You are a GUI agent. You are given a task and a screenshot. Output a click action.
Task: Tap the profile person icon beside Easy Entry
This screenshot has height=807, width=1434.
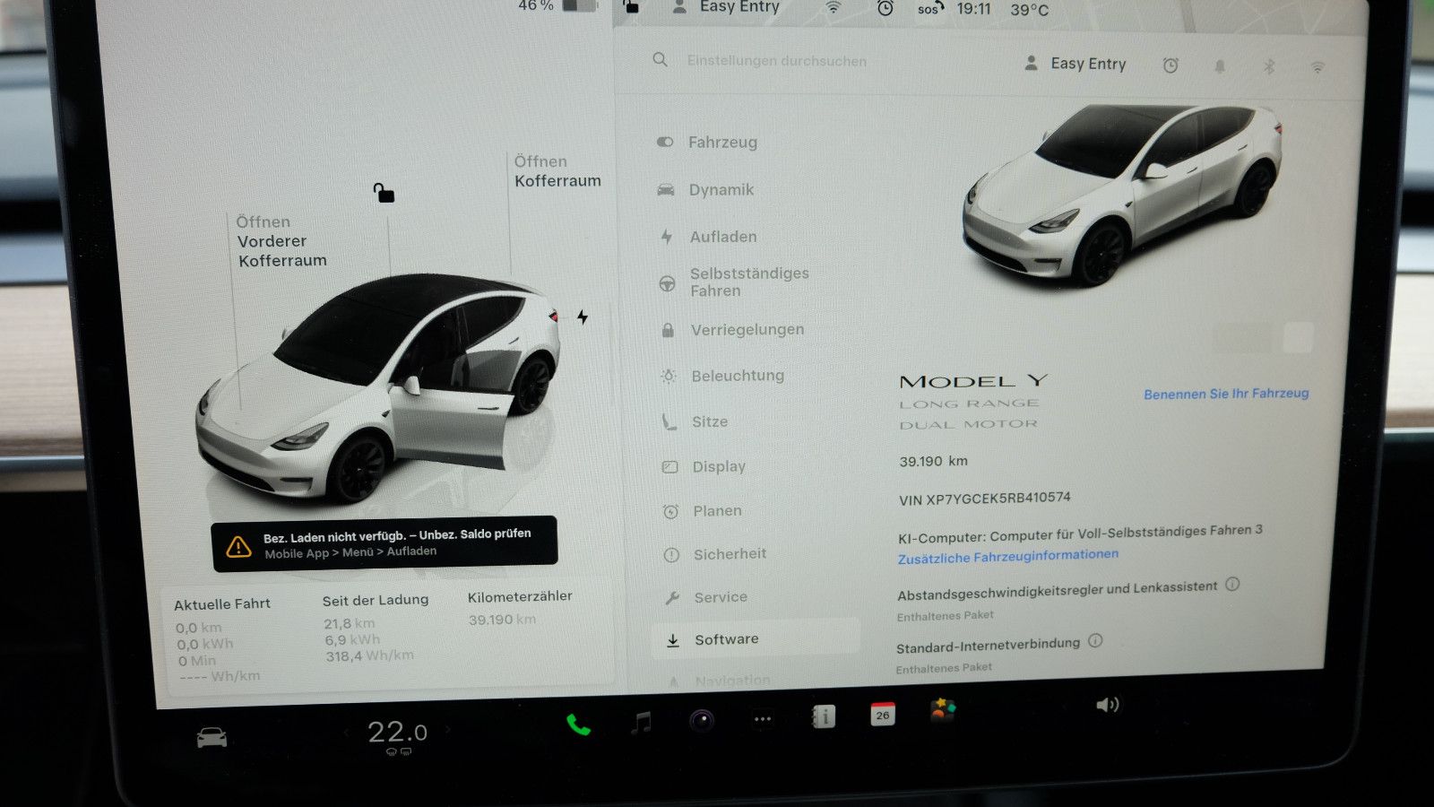1031,64
